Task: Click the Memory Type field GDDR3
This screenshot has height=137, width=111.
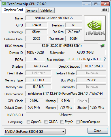Action: point(39,80)
